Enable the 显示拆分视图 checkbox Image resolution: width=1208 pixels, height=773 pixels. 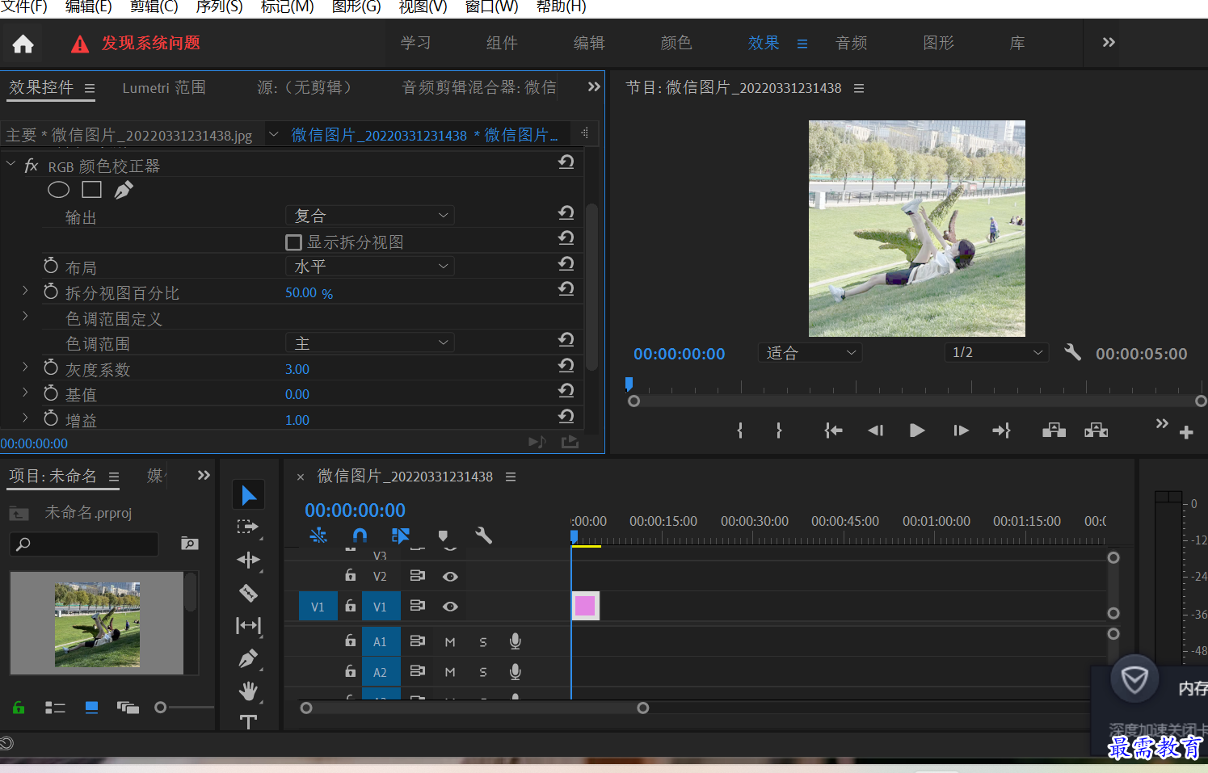pyautogui.click(x=294, y=242)
